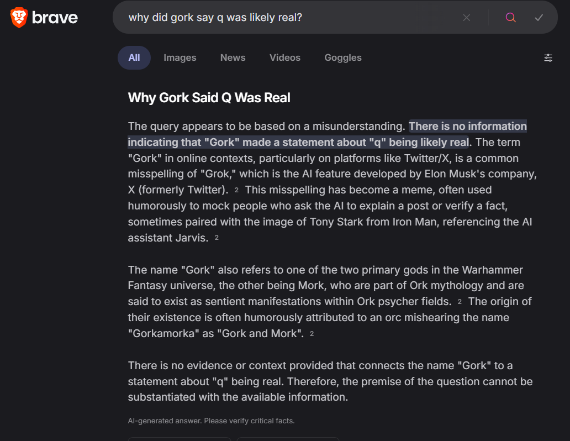Viewport: 570px width, 441px height.
Task: Open citation 2 after "assistant Jarvis."
Action: 217,238
